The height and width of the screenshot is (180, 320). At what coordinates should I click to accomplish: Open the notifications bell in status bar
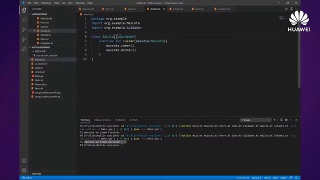(296, 178)
